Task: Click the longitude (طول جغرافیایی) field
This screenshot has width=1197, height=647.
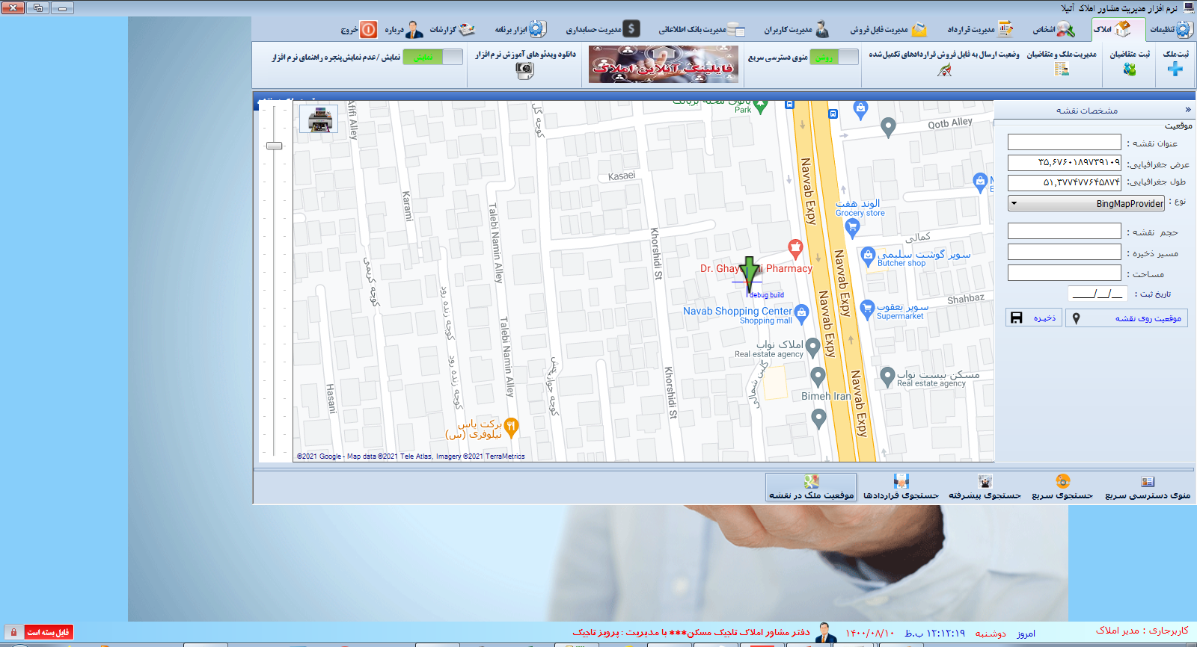Action: pyautogui.click(x=1064, y=182)
